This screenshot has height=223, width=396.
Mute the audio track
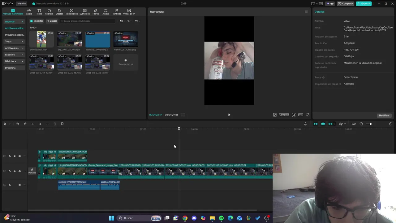click(x=19, y=185)
